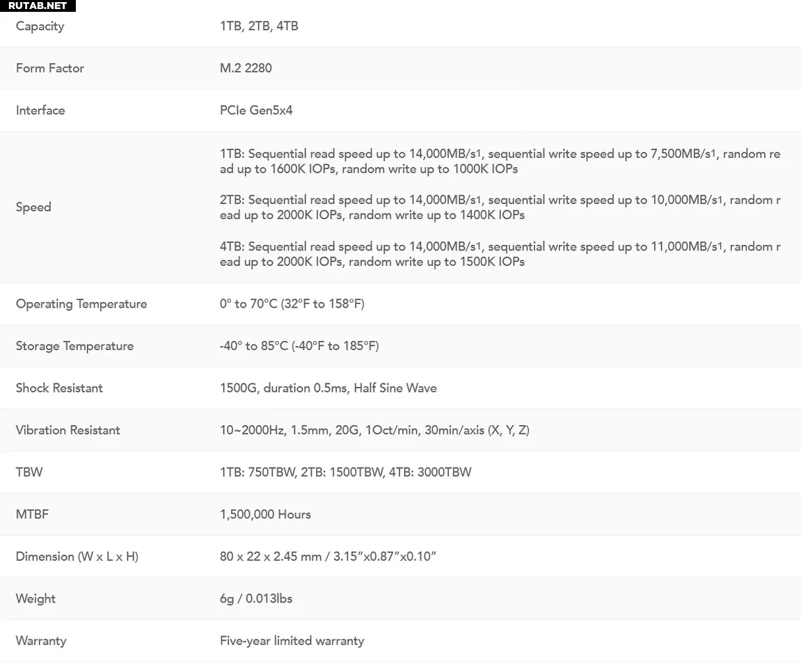Click the PCIe Gen5x4 interface value
The height and width of the screenshot is (668, 801).
tap(256, 111)
